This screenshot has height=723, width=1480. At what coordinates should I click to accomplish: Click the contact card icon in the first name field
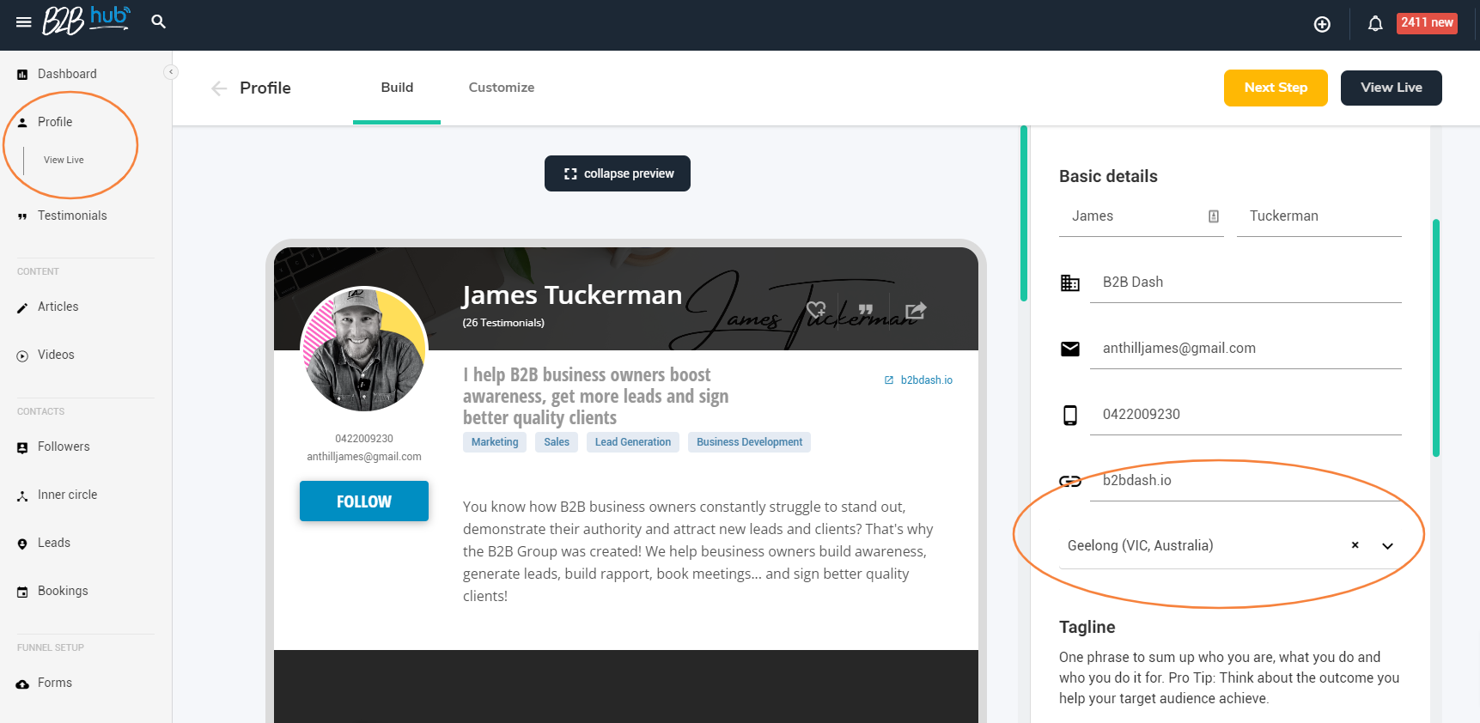click(x=1214, y=216)
